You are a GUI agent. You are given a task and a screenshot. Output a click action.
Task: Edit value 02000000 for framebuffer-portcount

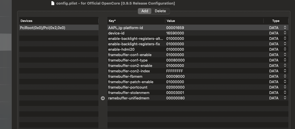click(x=175, y=87)
